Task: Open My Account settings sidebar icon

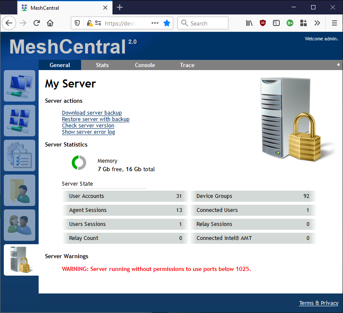Action: (x=20, y=155)
